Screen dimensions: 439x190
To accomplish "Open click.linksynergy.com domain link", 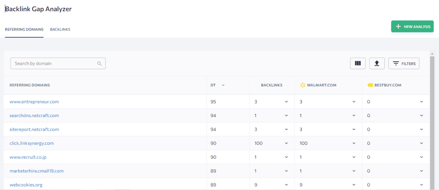I will [x=32, y=143].
